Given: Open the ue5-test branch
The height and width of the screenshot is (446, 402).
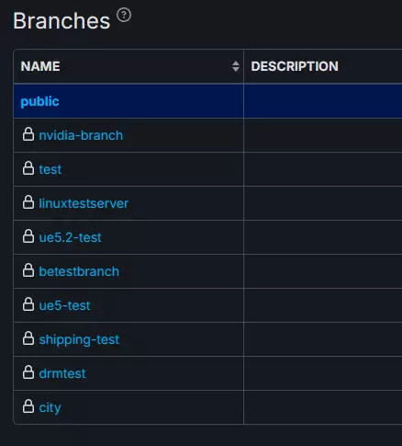Looking at the screenshot, I should (x=64, y=305).
